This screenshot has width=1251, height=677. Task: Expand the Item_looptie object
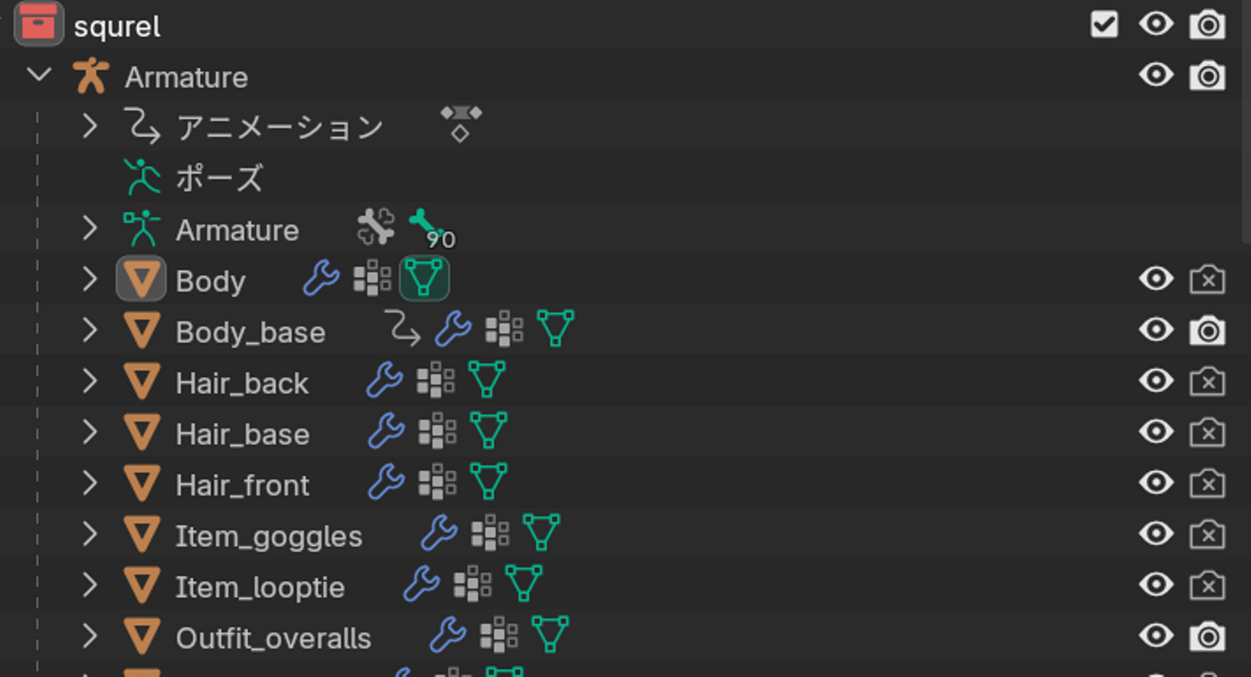coord(89,585)
